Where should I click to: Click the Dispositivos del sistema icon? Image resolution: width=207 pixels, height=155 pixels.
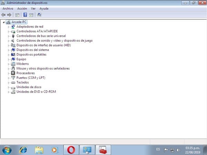tap(13, 50)
